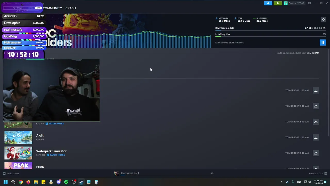
Task: Click the Steam system tray icon
Action: pos(287,182)
